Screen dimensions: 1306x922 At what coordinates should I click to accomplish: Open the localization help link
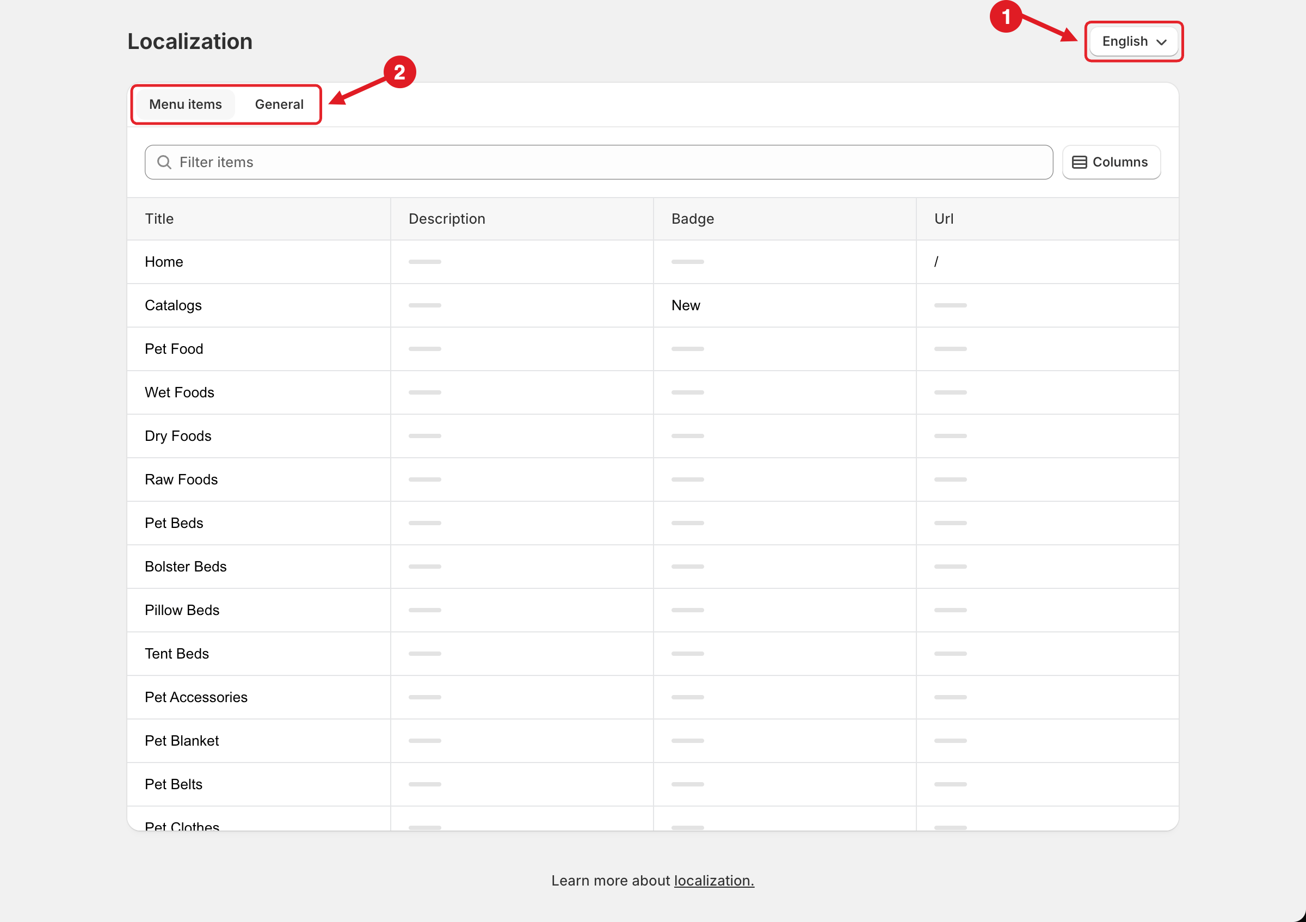[714, 880]
